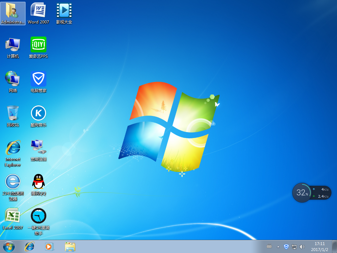Select the Tencent QQ penguin icon
The image size is (337, 253).
pyautogui.click(x=38, y=182)
